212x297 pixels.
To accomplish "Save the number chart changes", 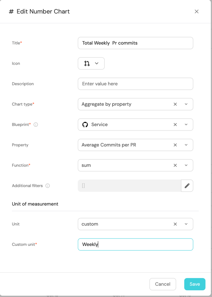I will [195, 284].
